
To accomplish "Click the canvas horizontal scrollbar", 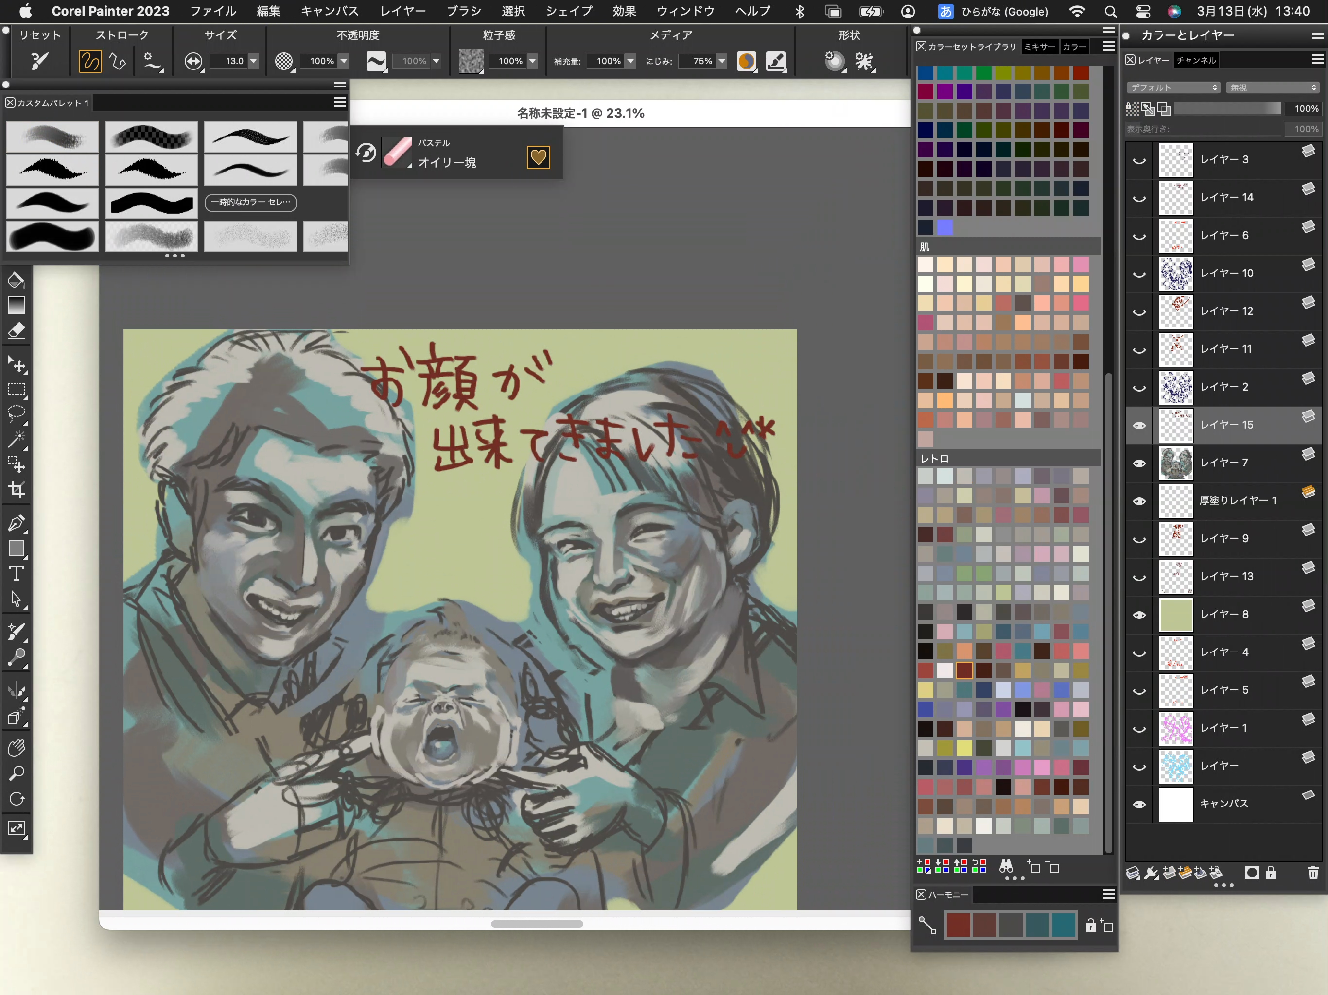I will (x=536, y=924).
